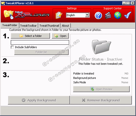Click the gray folder status image

pos(101,47)
